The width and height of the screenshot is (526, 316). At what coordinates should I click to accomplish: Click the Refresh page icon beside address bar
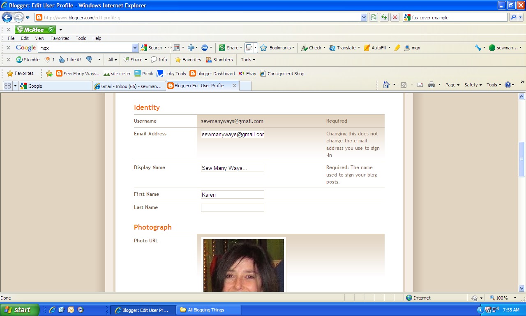pyautogui.click(x=384, y=17)
